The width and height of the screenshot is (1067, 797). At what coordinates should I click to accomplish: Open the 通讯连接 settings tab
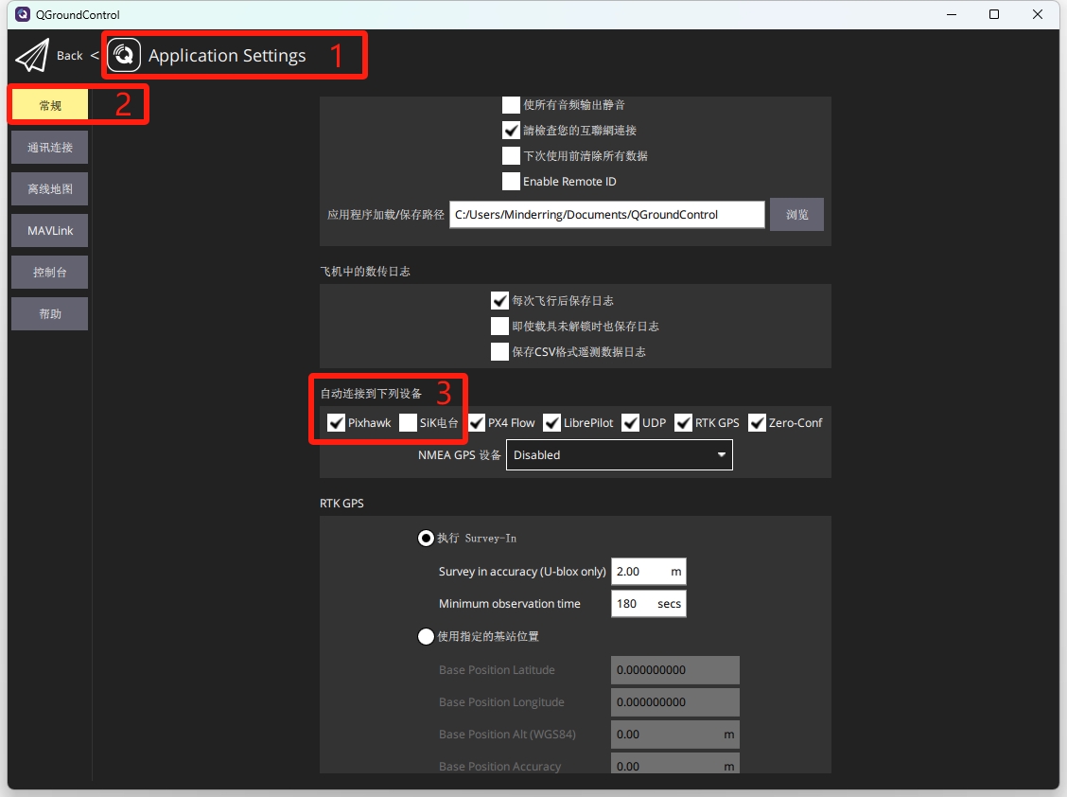(50, 147)
